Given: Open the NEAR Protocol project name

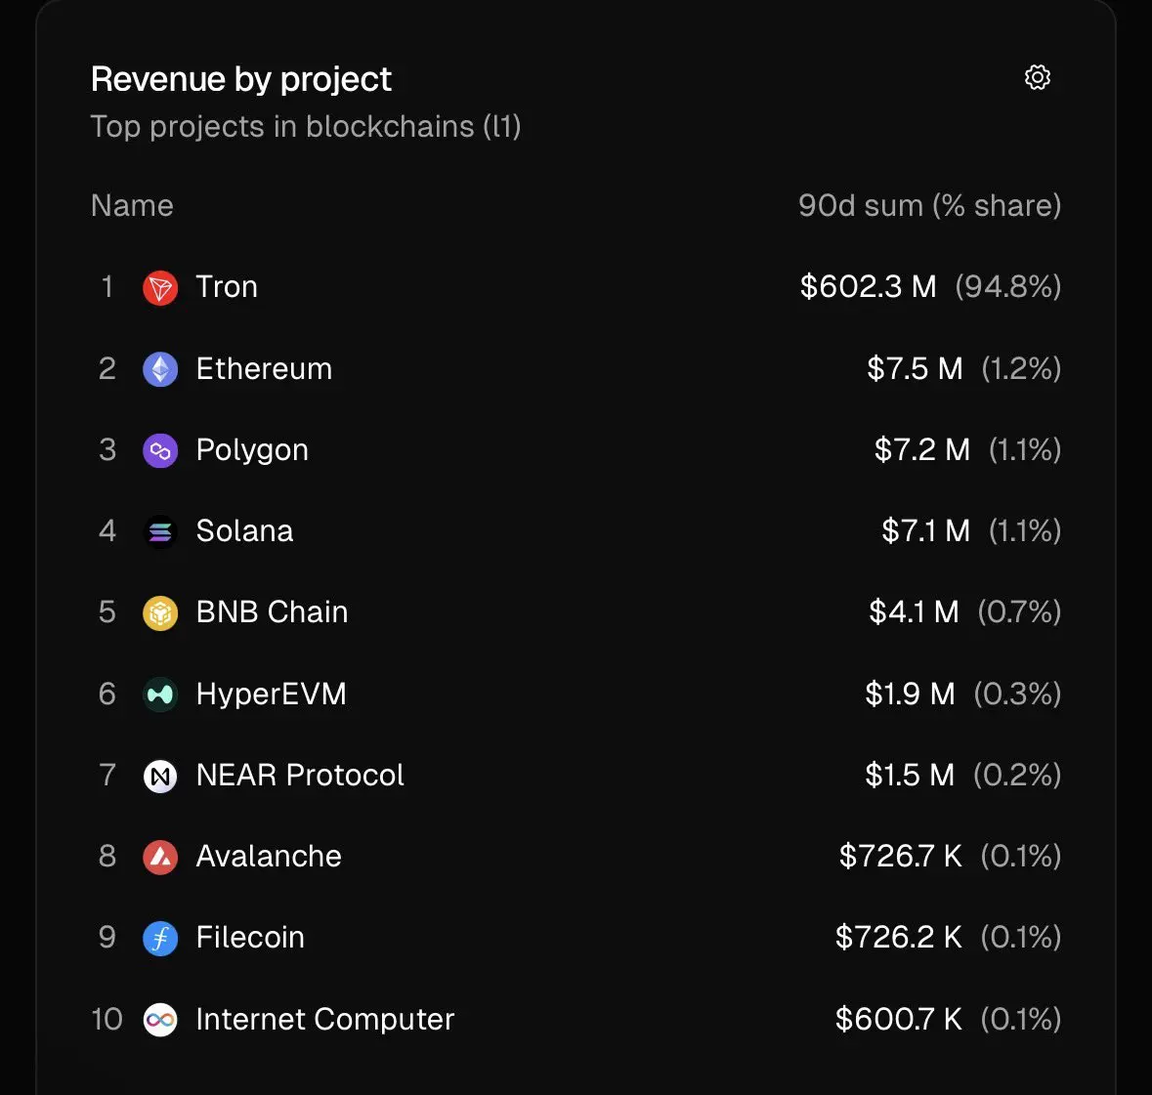Looking at the screenshot, I should click(x=300, y=776).
